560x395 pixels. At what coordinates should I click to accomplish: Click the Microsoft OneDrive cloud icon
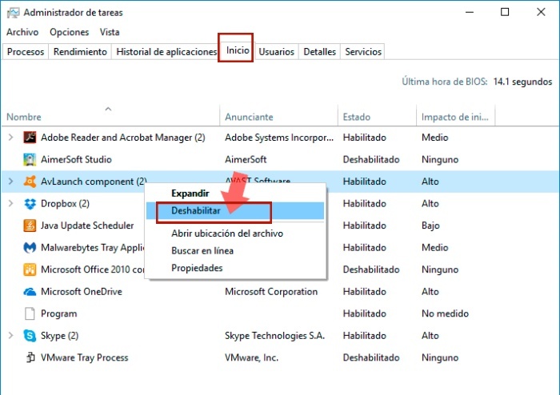coord(30,292)
